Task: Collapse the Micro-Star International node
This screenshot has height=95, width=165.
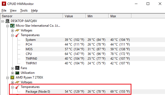Action: [x=7, y=26]
